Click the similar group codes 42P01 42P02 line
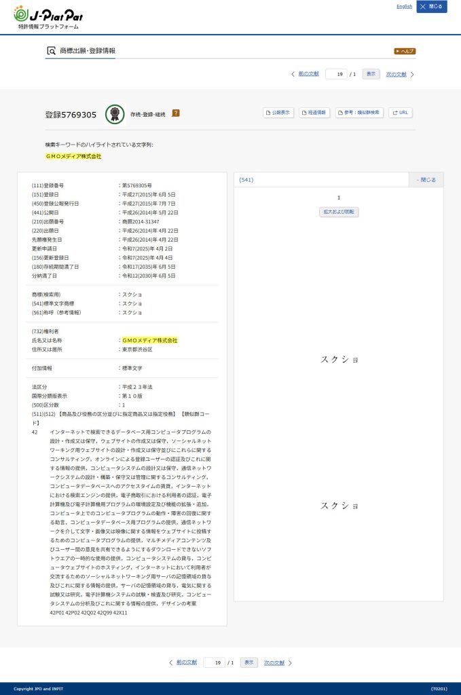Image resolution: width=461 pixels, height=695 pixels. [88, 613]
